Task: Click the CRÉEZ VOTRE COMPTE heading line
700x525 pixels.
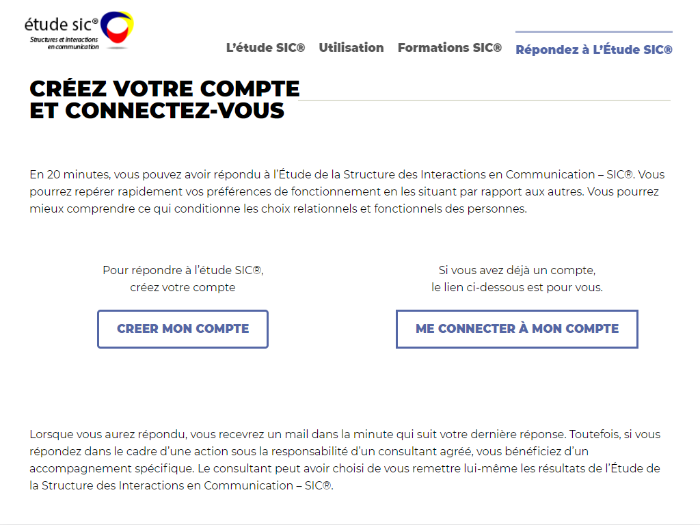Action: 165,88
